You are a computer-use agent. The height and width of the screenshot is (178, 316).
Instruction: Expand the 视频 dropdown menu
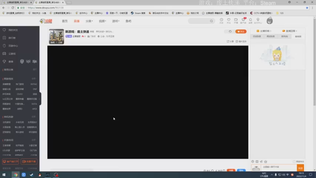pos(102,21)
